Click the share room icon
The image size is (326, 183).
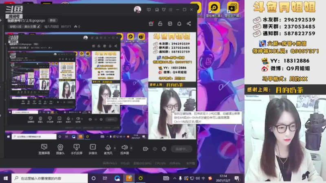pos(189,24)
